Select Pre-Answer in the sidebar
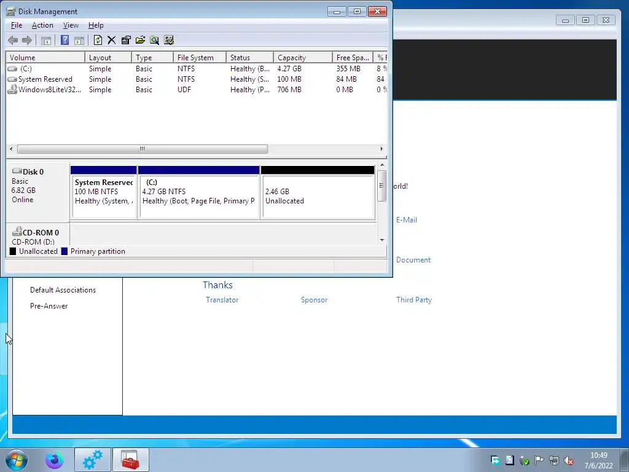This screenshot has width=629, height=472. coord(49,306)
